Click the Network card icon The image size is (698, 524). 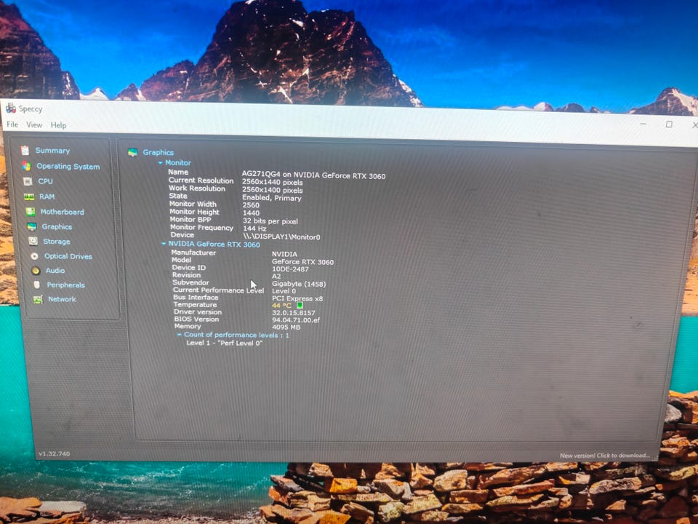[x=38, y=299]
